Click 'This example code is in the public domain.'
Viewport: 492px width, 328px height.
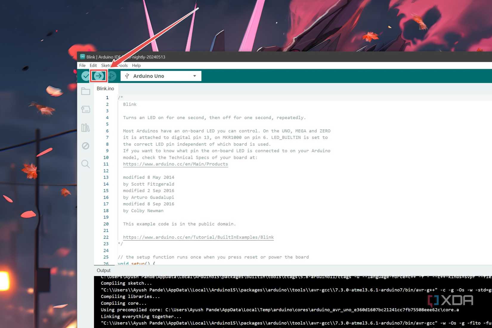click(x=179, y=224)
